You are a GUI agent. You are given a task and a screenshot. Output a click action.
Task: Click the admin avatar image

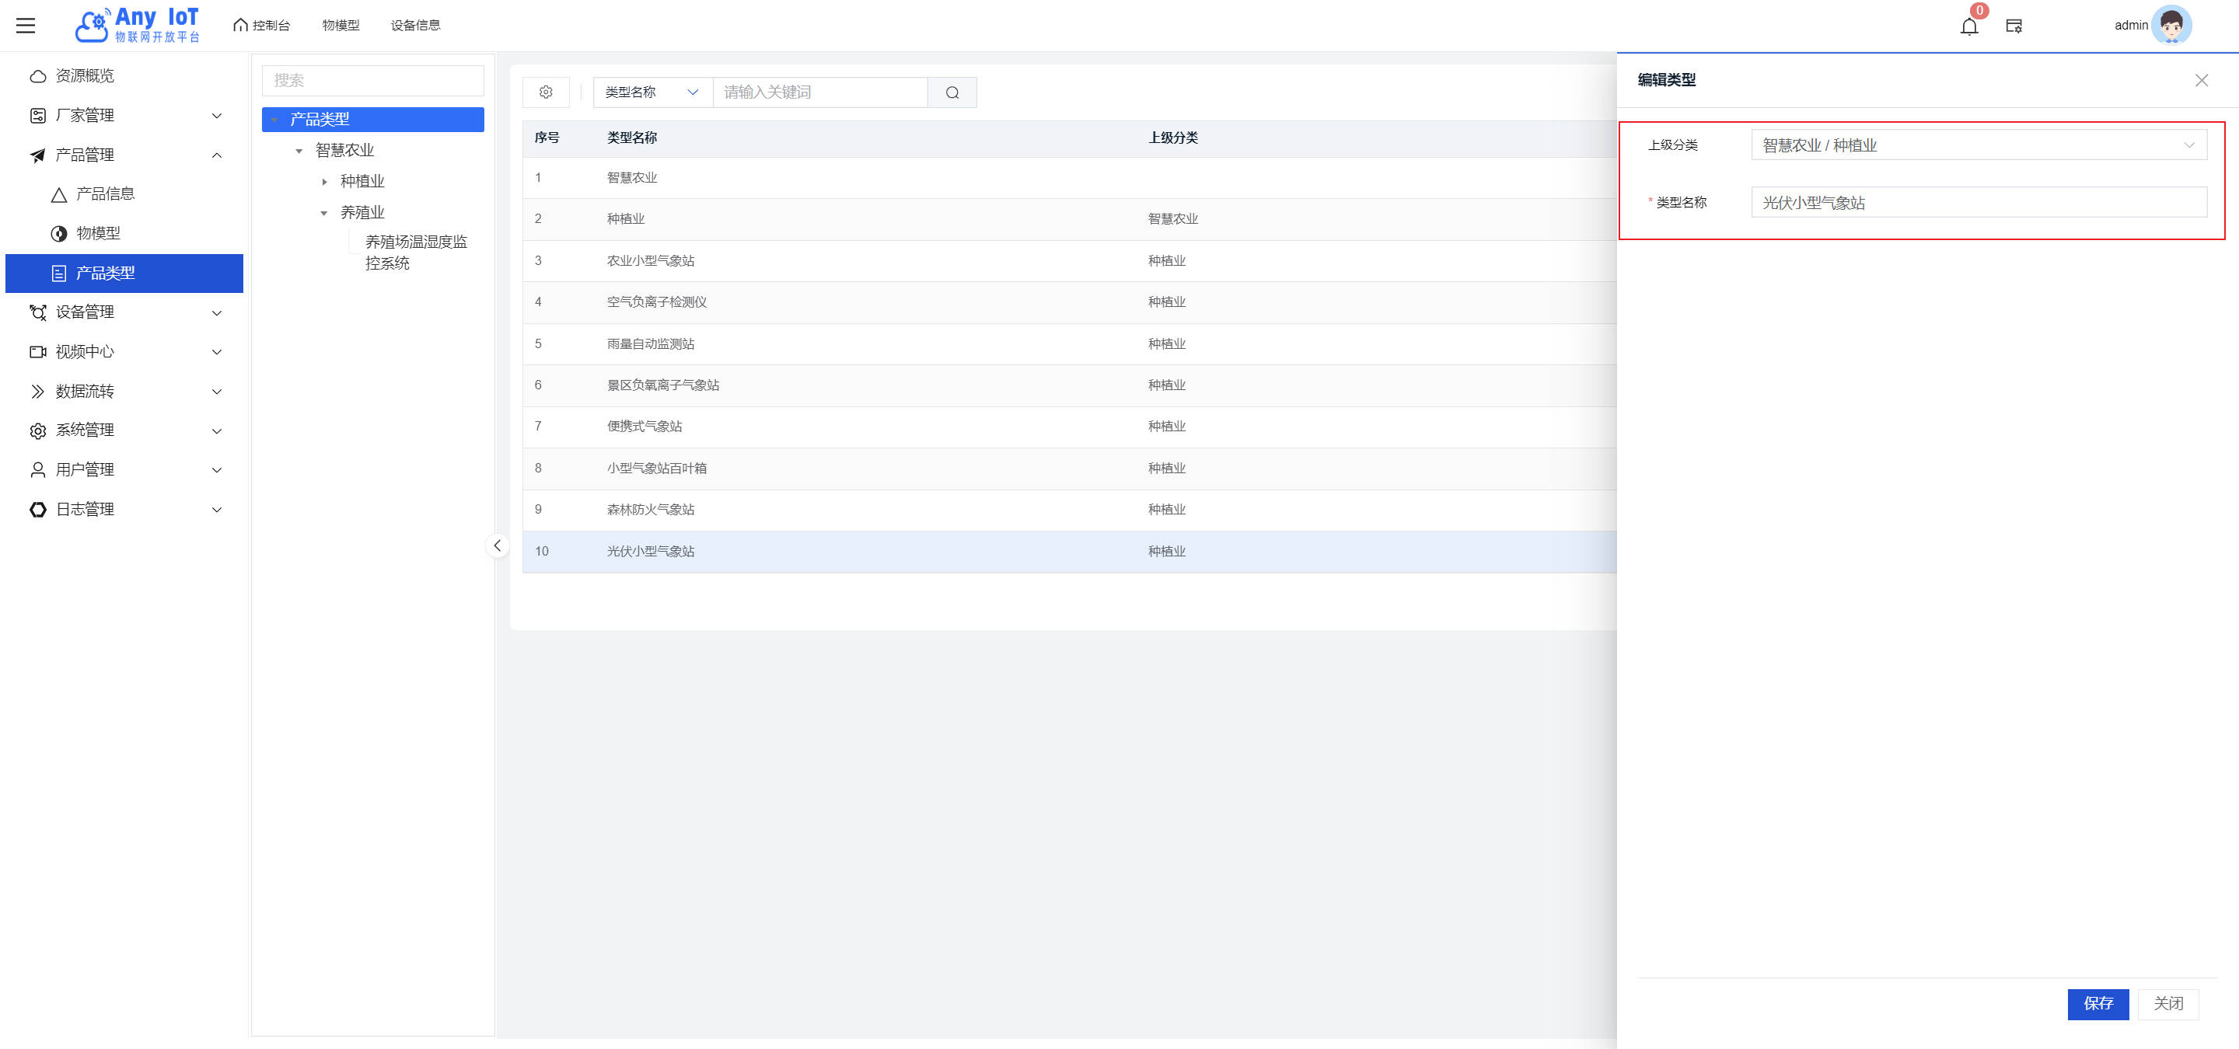point(2171,25)
